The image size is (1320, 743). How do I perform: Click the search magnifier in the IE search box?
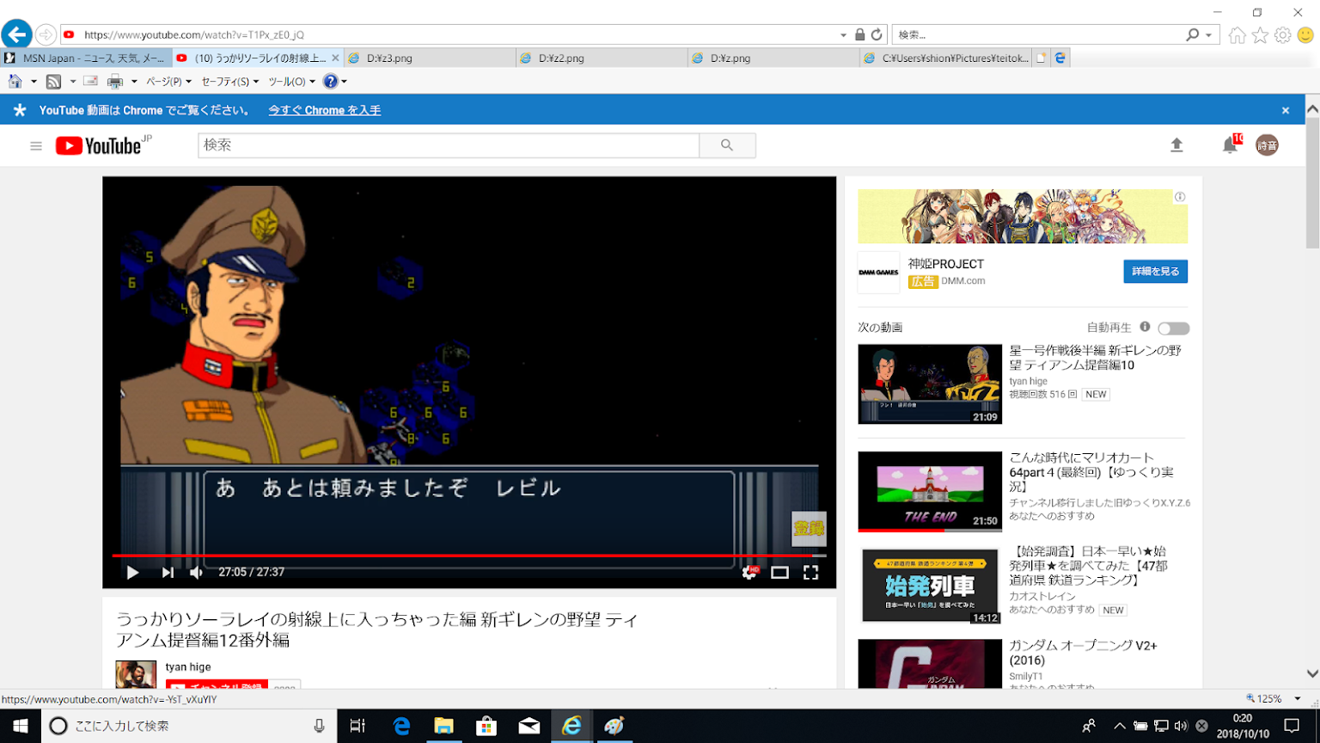tap(1193, 34)
